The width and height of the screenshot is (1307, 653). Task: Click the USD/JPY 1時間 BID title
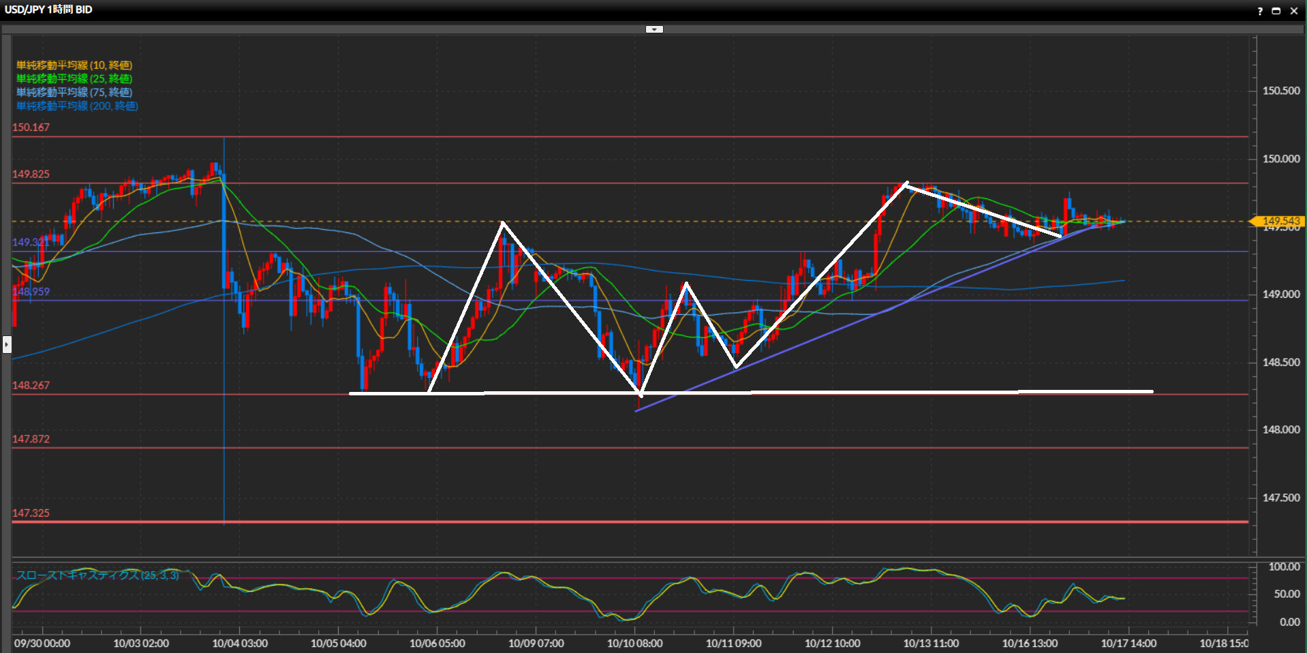pos(48,10)
